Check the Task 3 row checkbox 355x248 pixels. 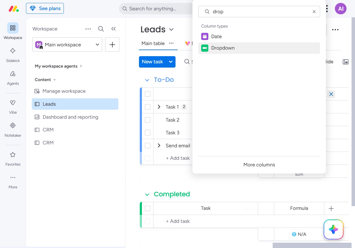(x=148, y=132)
